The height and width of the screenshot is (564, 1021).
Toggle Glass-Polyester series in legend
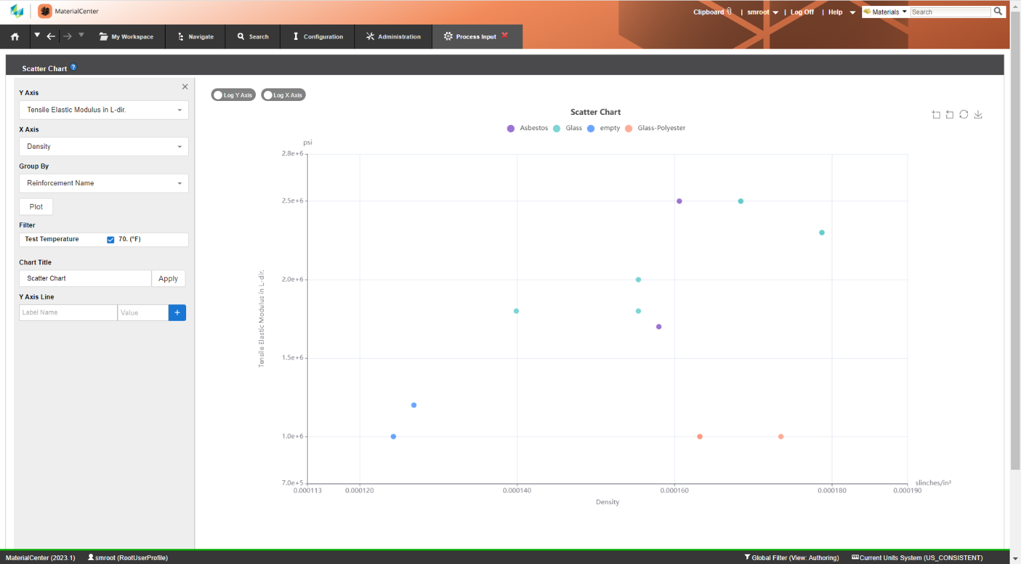655,128
